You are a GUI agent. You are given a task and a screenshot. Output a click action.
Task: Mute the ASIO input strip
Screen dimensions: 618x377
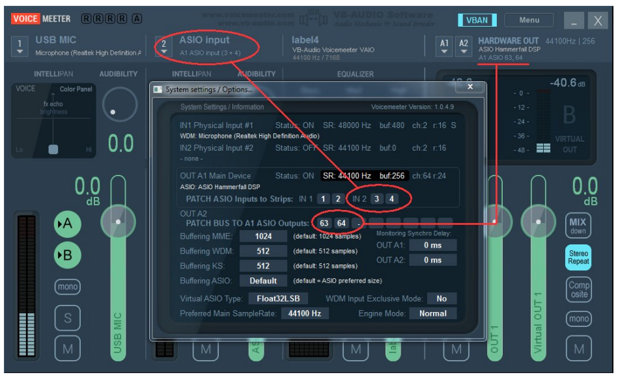(x=205, y=348)
